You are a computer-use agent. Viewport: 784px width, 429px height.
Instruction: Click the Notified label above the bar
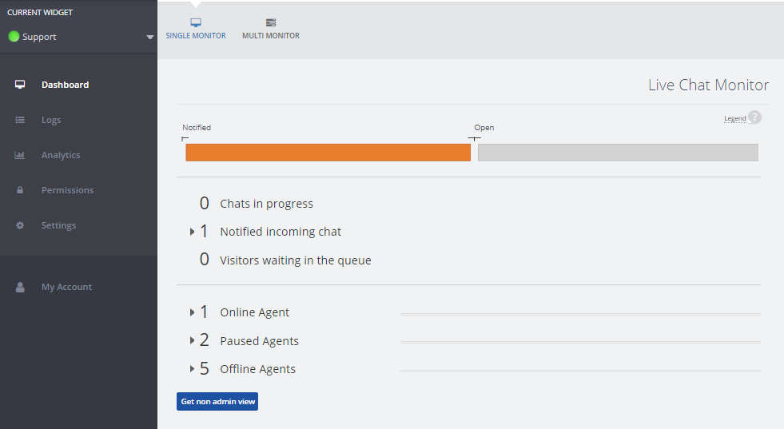click(x=197, y=128)
